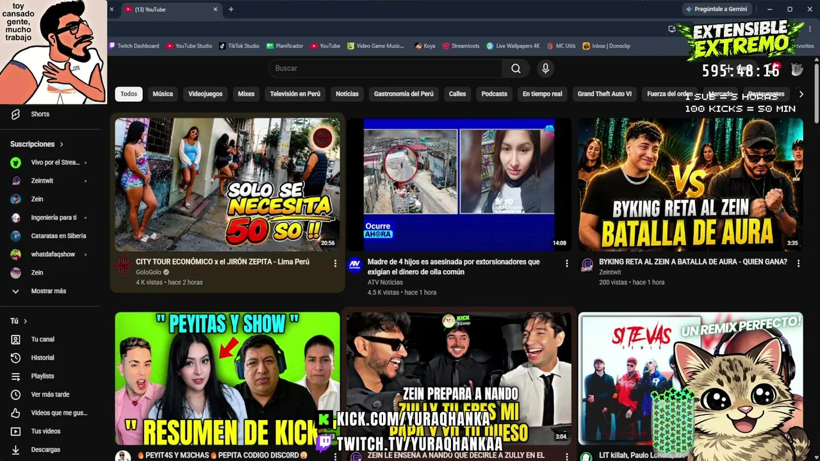Open the Twitch Dashboard bookmark
This screenshot has width=820, height=461.
coord(134,46)
